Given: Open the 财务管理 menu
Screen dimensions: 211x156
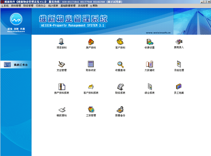Looking at the screenshot, I should pyautogui.click(x=28, y=6).
